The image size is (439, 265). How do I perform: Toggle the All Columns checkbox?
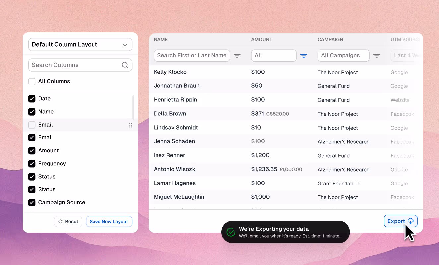point(32,81)
